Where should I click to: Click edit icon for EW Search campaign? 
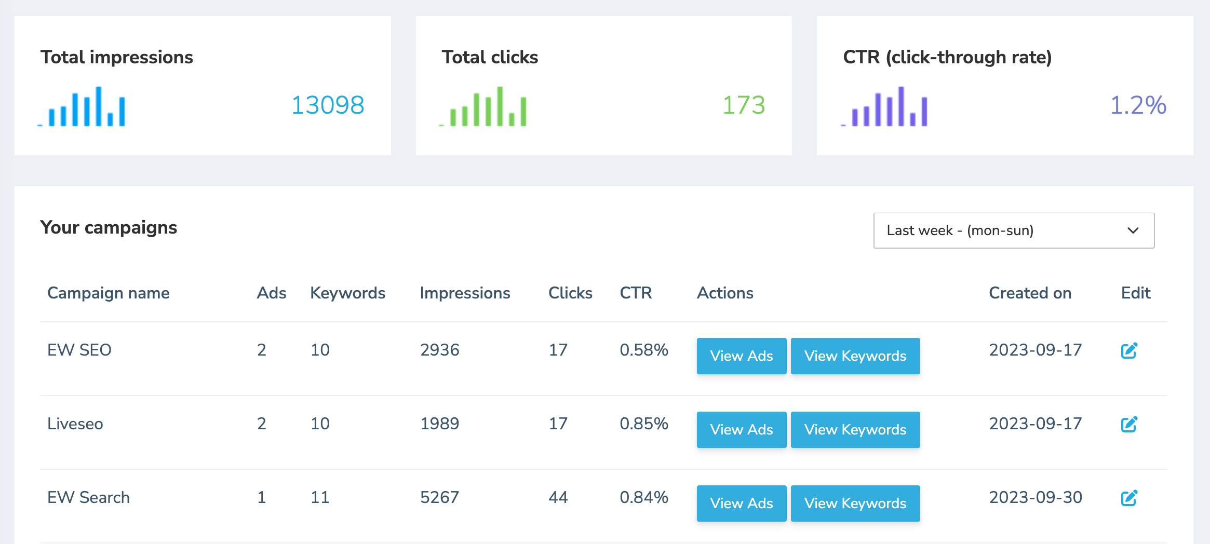tap(1129, 498)
